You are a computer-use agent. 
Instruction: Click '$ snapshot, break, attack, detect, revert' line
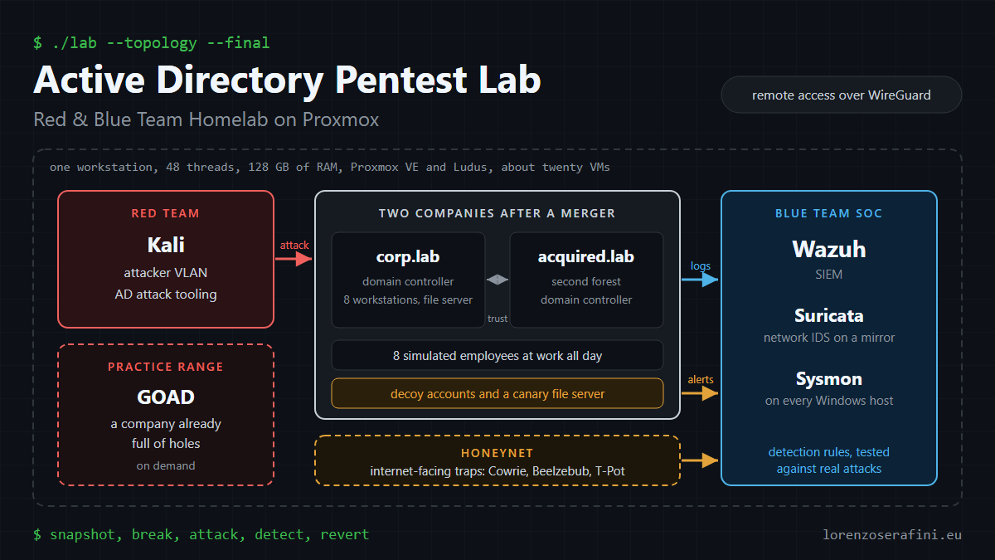click(x=201, y=534)
